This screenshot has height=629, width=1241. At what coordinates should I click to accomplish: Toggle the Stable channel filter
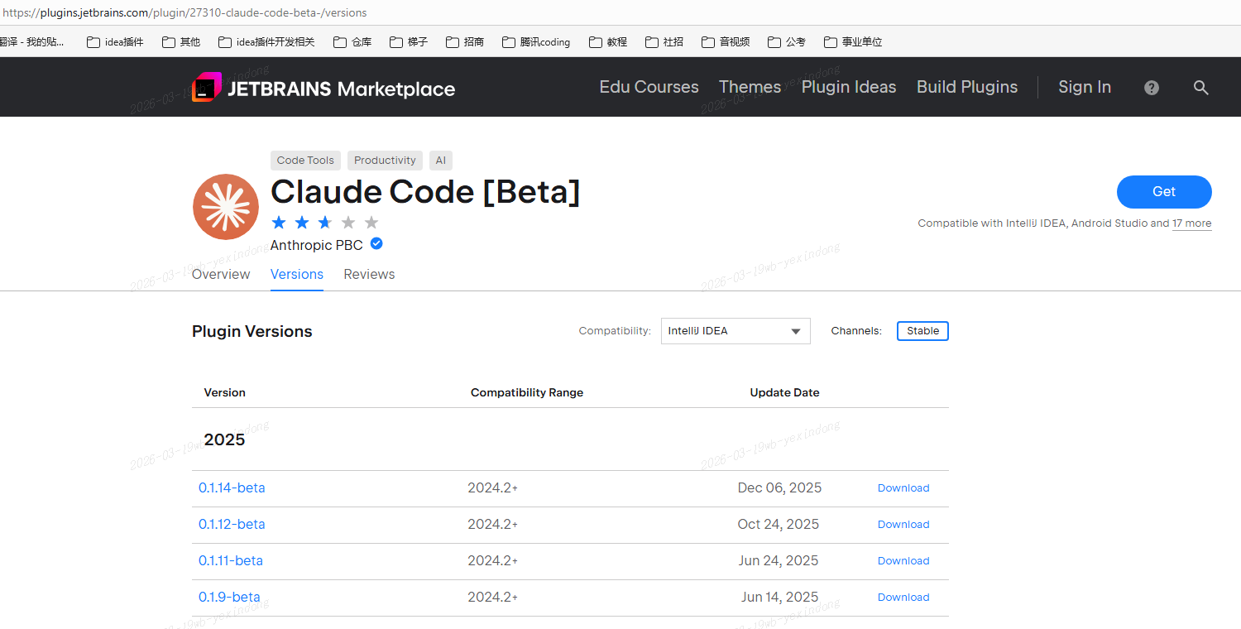point(922,331)
